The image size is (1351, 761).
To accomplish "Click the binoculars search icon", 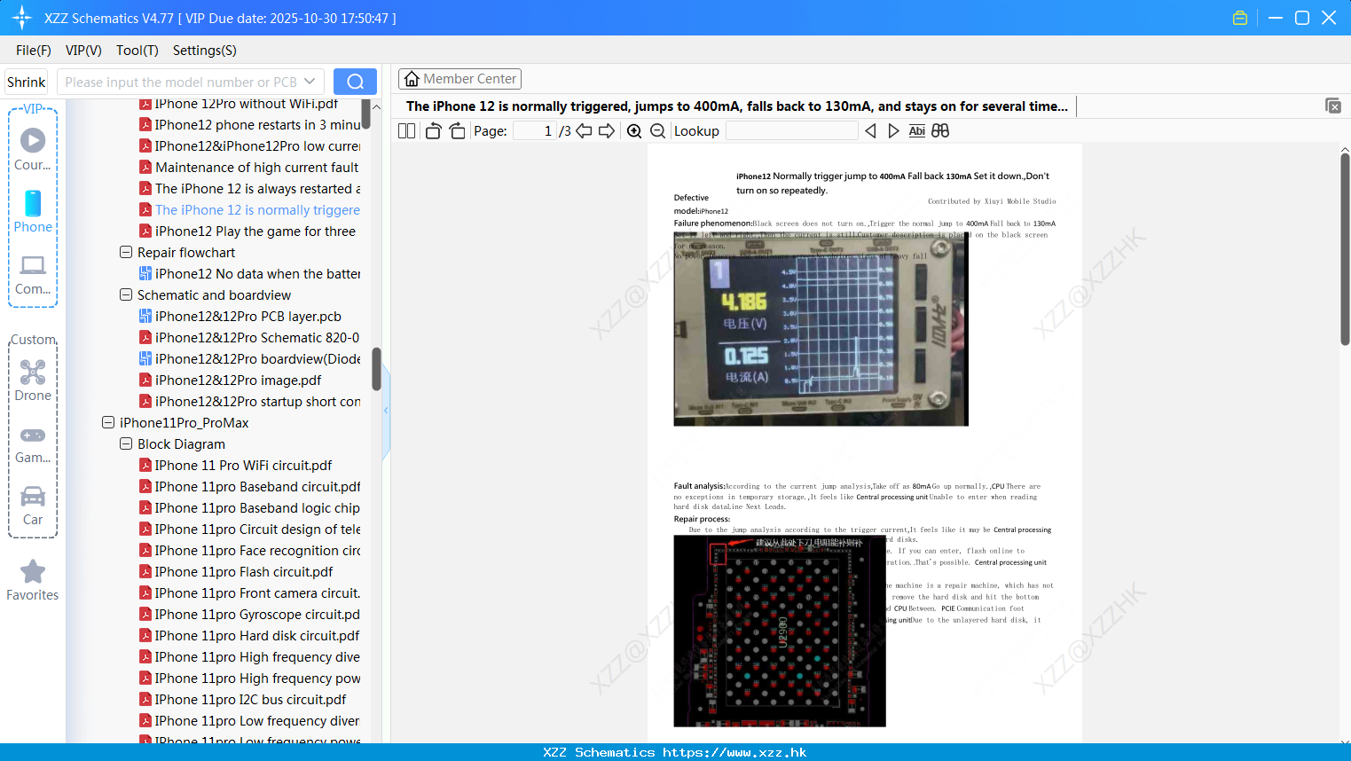I will 940,131.
